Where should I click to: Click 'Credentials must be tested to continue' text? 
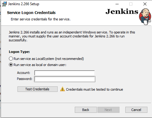coord(94,89)
